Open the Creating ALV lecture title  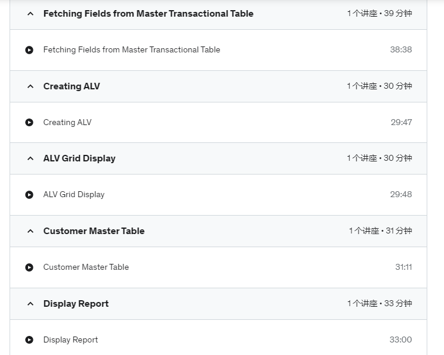point(67,122)
